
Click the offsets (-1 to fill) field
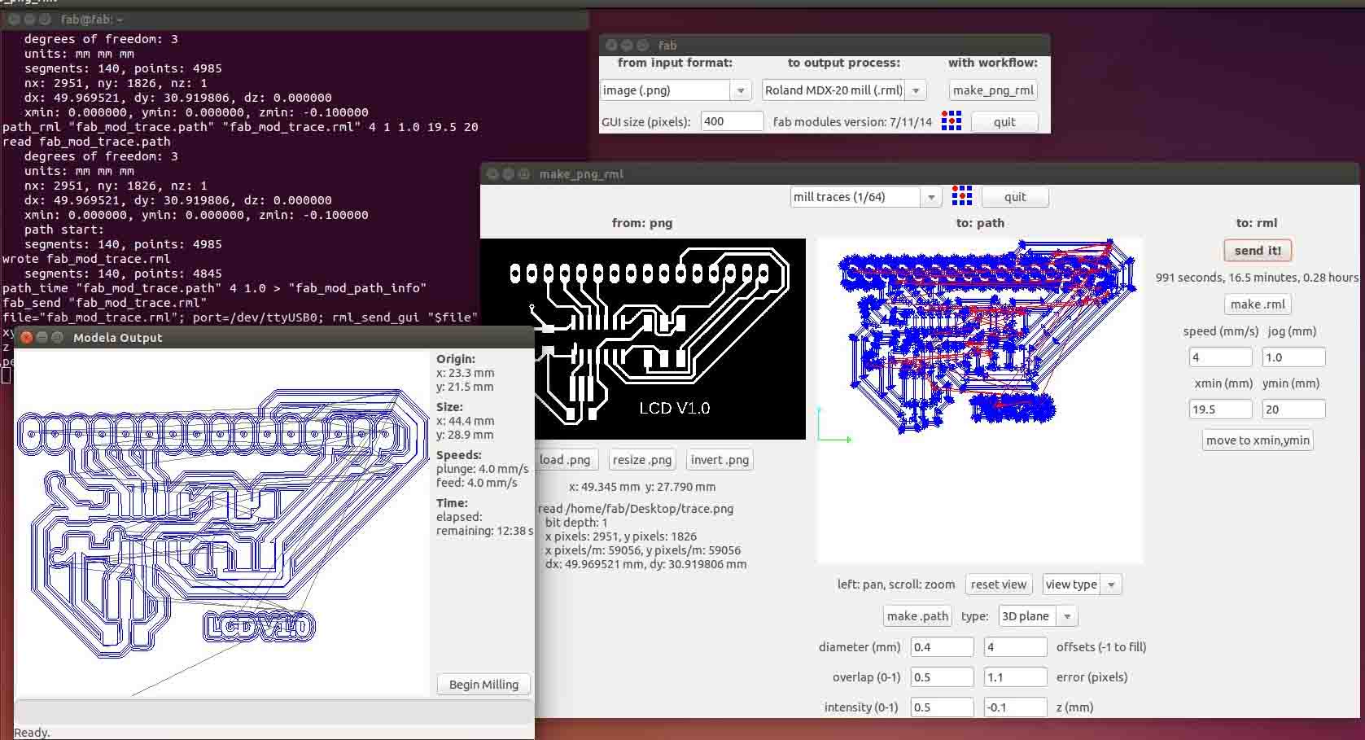1015,647
